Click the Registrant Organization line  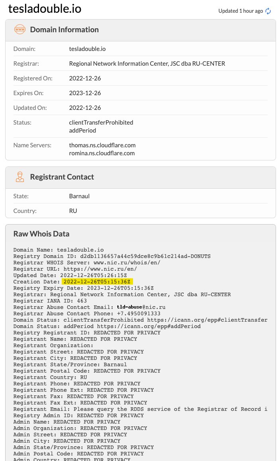pyautogui.click(x=53, y=345)
